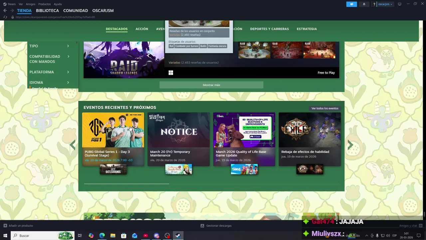This screenshot has width=426, height=240.
Task: Switch to the TIENDA tab
Action: pos(24,11)
